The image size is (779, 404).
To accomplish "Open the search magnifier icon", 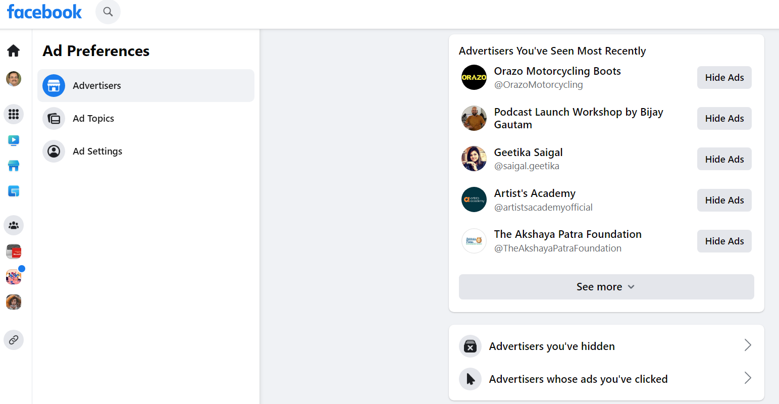I will 108,12.
